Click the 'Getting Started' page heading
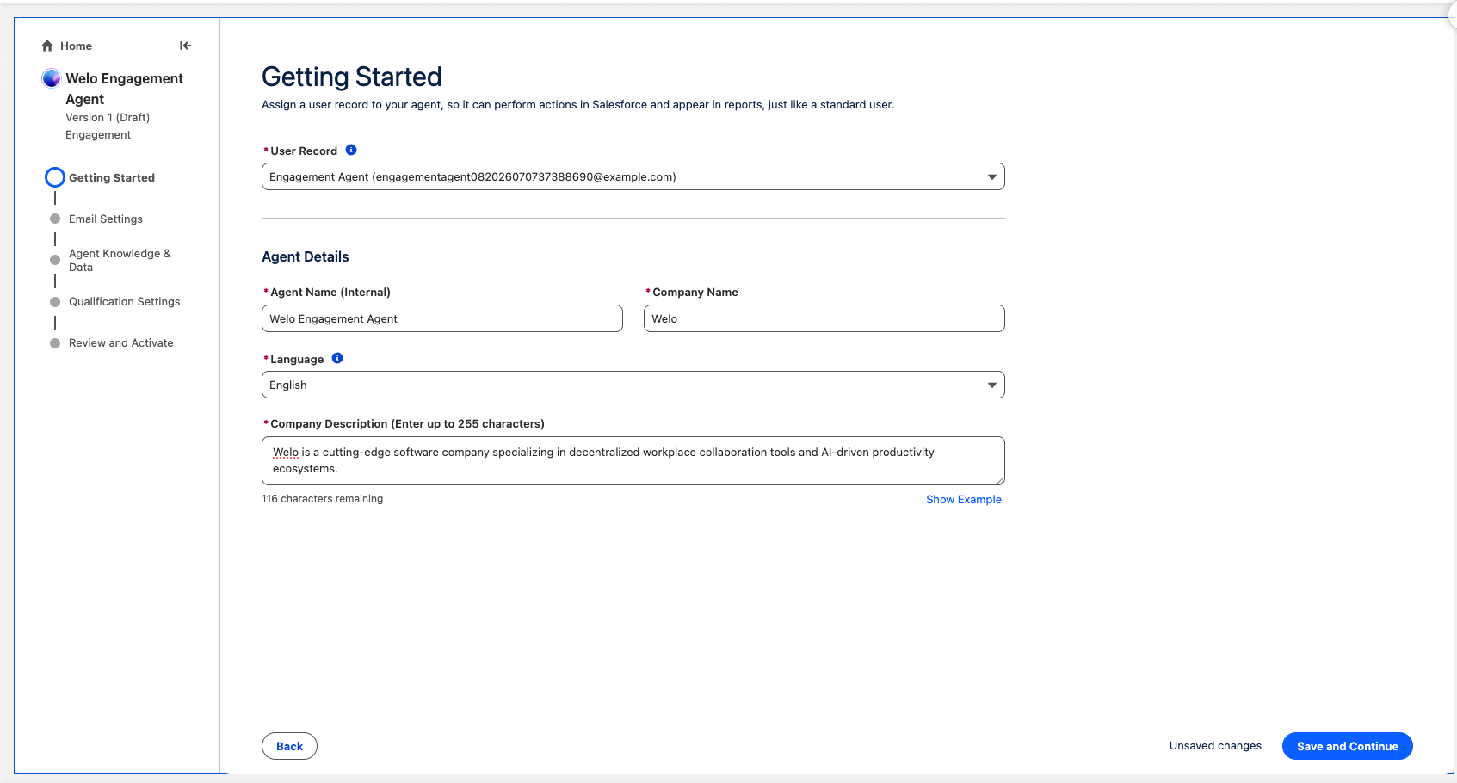The image size is (1457, 783). click(x=352, y=77)
